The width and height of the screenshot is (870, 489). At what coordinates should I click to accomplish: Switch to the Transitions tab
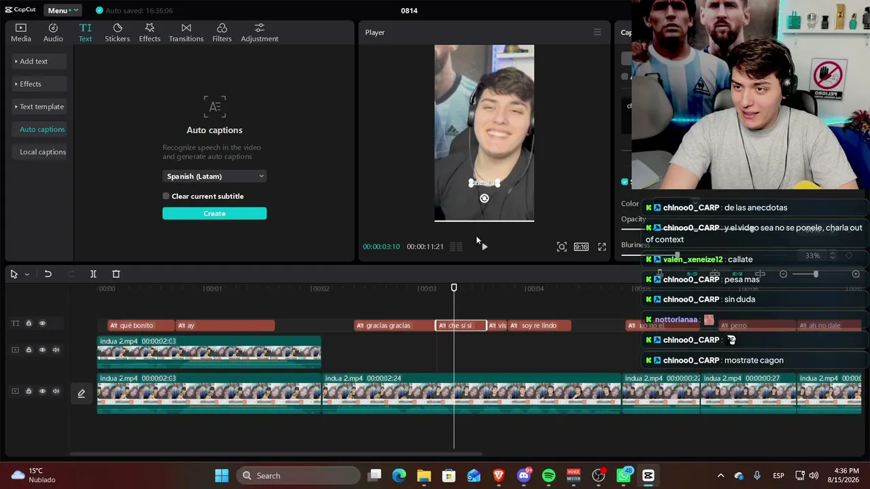186,33
